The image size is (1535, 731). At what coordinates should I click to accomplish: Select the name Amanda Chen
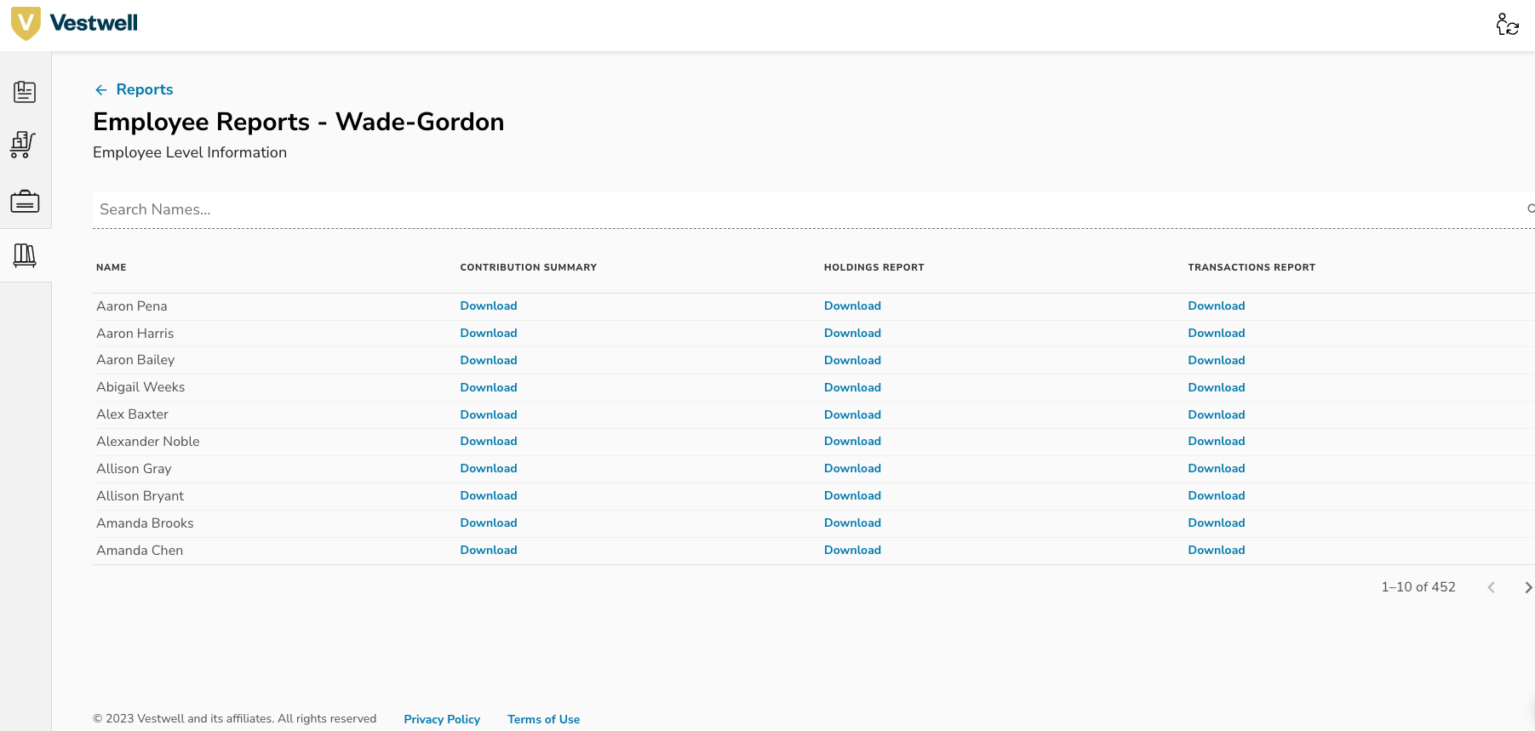140,551
